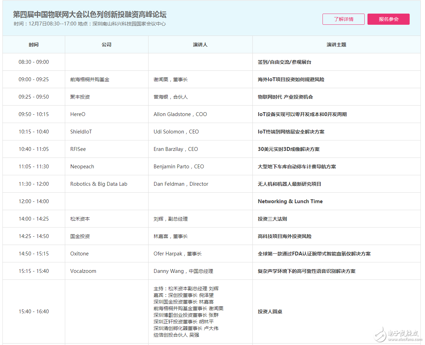Click the ShieldIoT company name
425x345 pixels.
[81, 132]
